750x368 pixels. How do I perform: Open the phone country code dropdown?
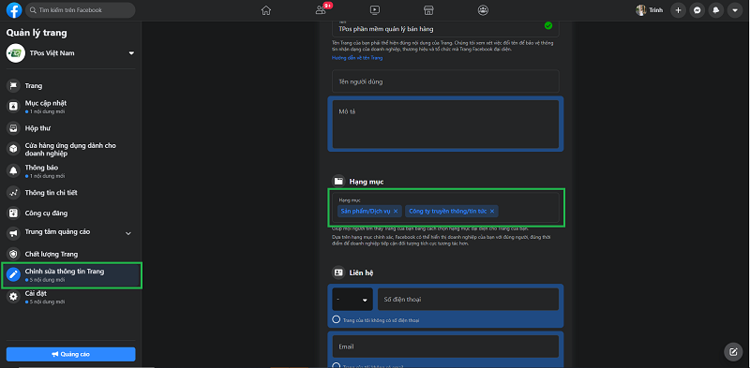352,300
